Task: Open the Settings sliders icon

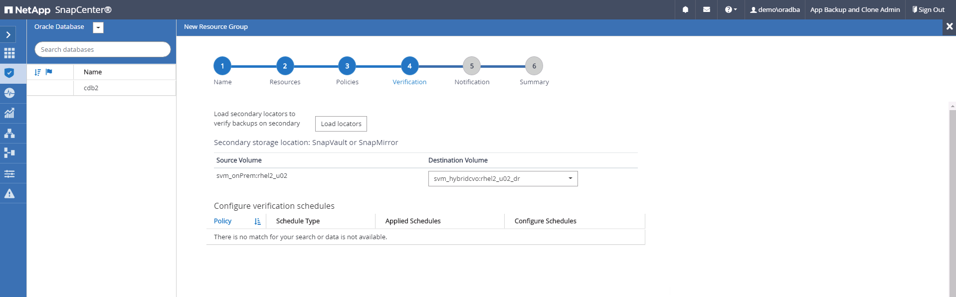Action: 9,173
